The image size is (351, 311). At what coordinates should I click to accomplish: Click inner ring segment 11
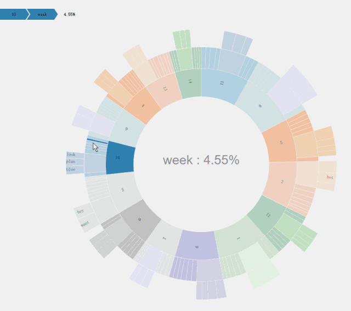pyautogui.click(x=222, y=84)
